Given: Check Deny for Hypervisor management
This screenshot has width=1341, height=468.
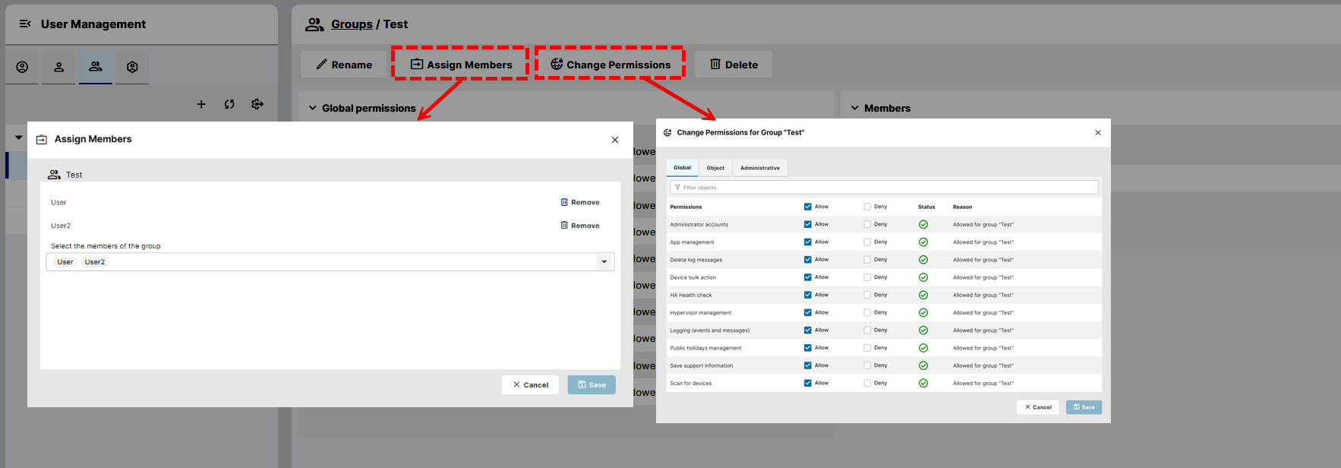Looking at the screenshot, I should (x=867, y=313).
